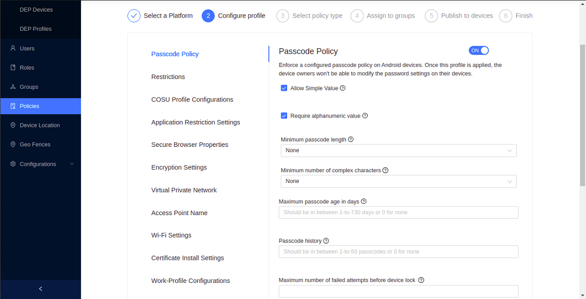Uncheck Require alphanumeric value checkbox
The width and height of the screenshot is (586, 299).
click(284, 116)
